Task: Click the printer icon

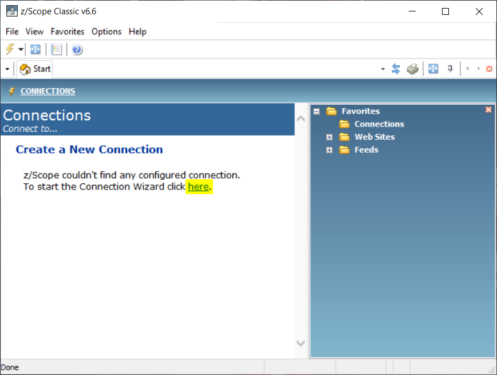Action: [413, 69]
